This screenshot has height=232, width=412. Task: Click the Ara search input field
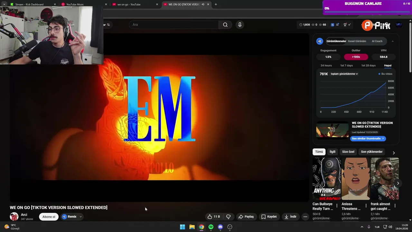click(174, 25)
